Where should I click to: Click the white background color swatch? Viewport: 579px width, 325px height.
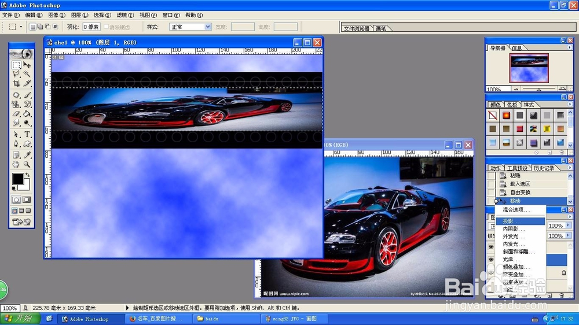[x=26, y=186]
